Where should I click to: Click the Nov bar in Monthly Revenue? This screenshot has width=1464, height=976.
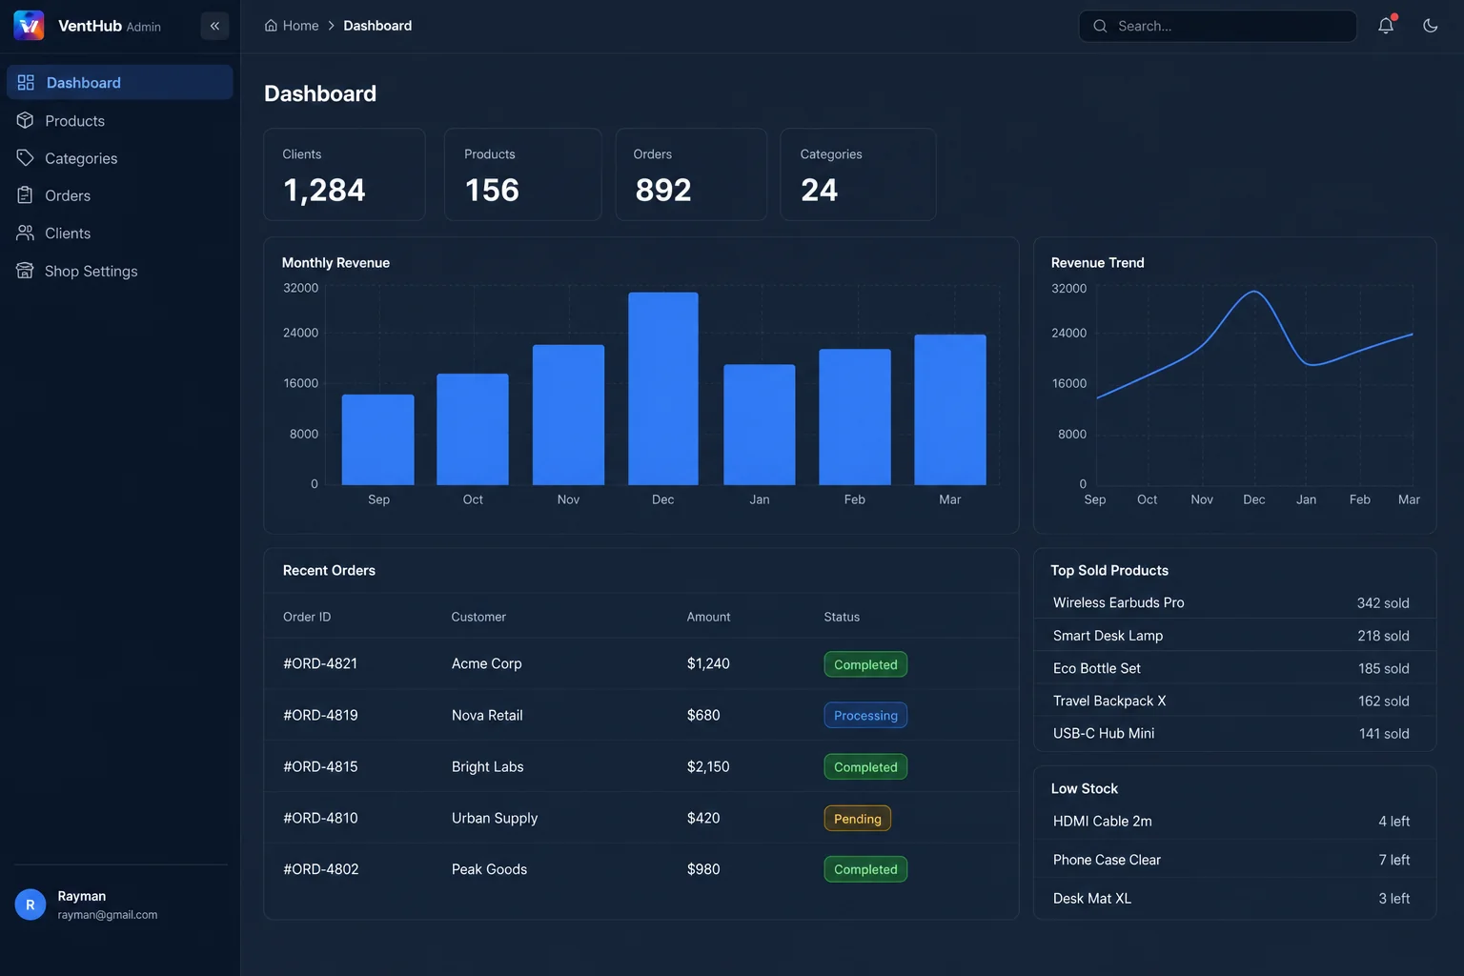[568, 415]
